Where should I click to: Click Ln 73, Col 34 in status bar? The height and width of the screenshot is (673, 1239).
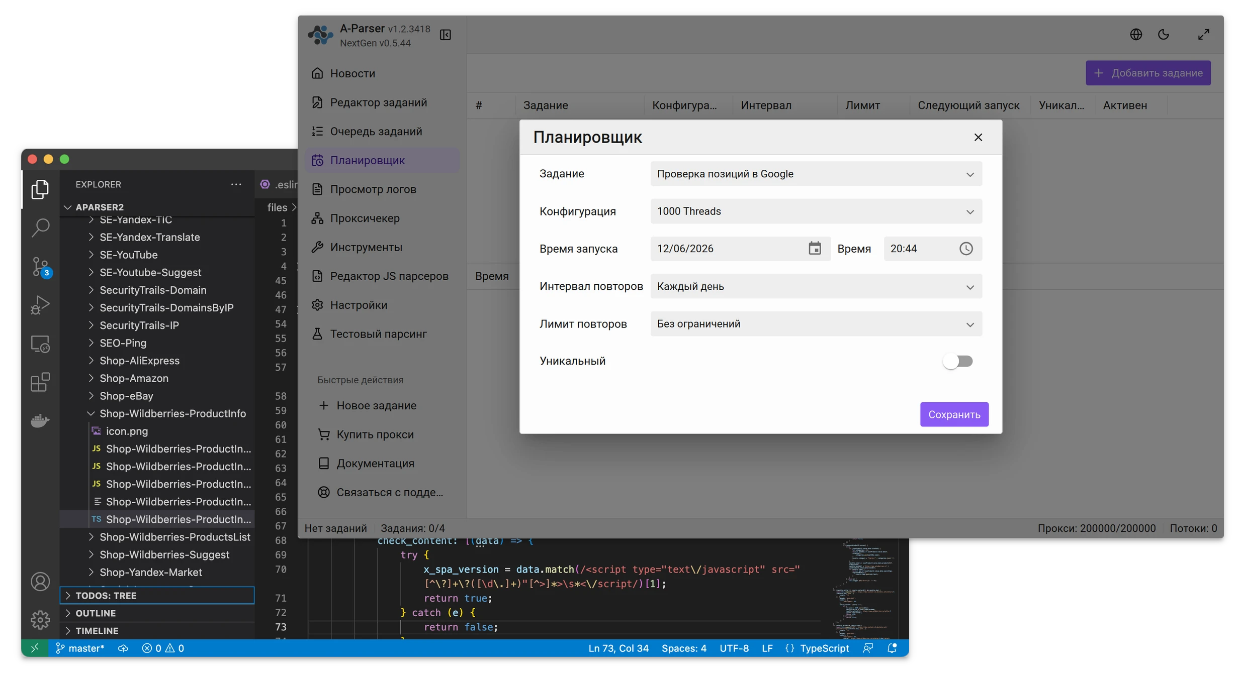pyautogui.click(x=618, y=648)
